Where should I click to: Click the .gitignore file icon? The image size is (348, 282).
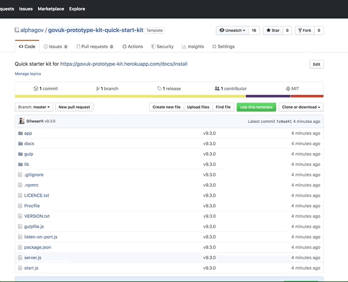pyautogui.click(x=20, y=175)
